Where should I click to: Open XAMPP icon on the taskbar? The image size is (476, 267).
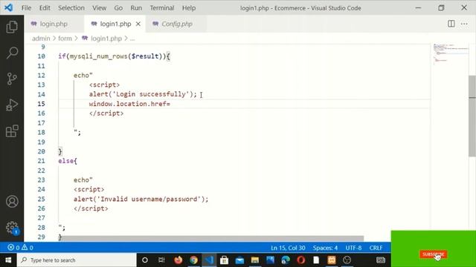332,260
